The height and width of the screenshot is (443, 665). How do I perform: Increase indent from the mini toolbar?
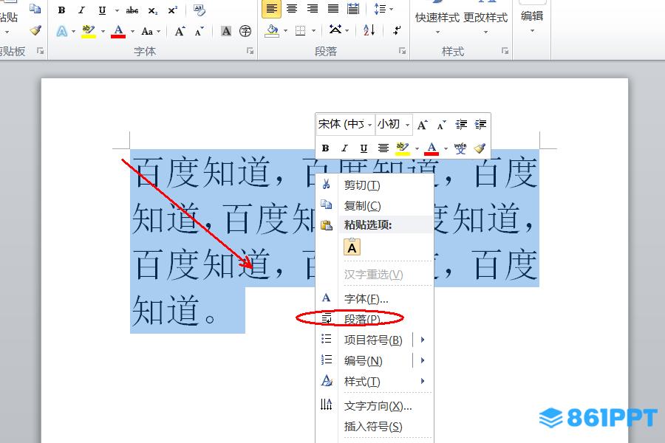(x=480, y=125)
